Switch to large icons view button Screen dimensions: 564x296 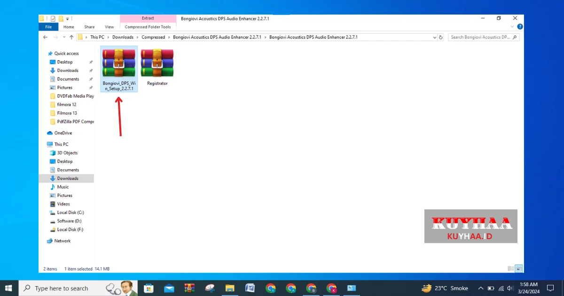tap(519, 269)
